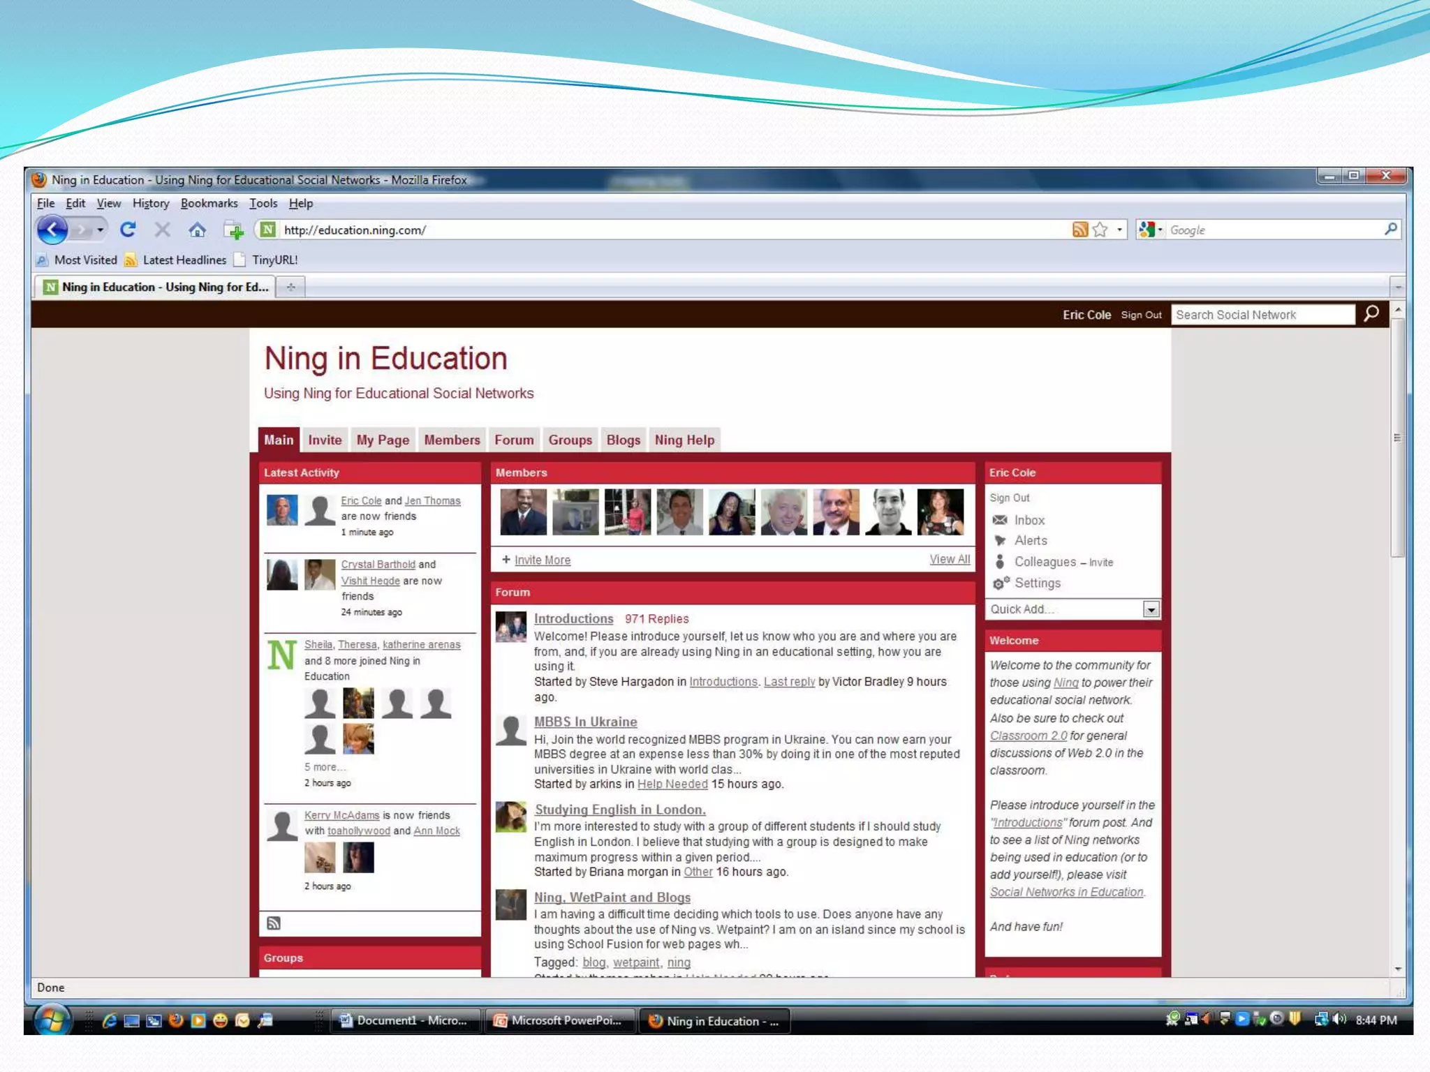Open the Bookmarks menu

(209, 203)
